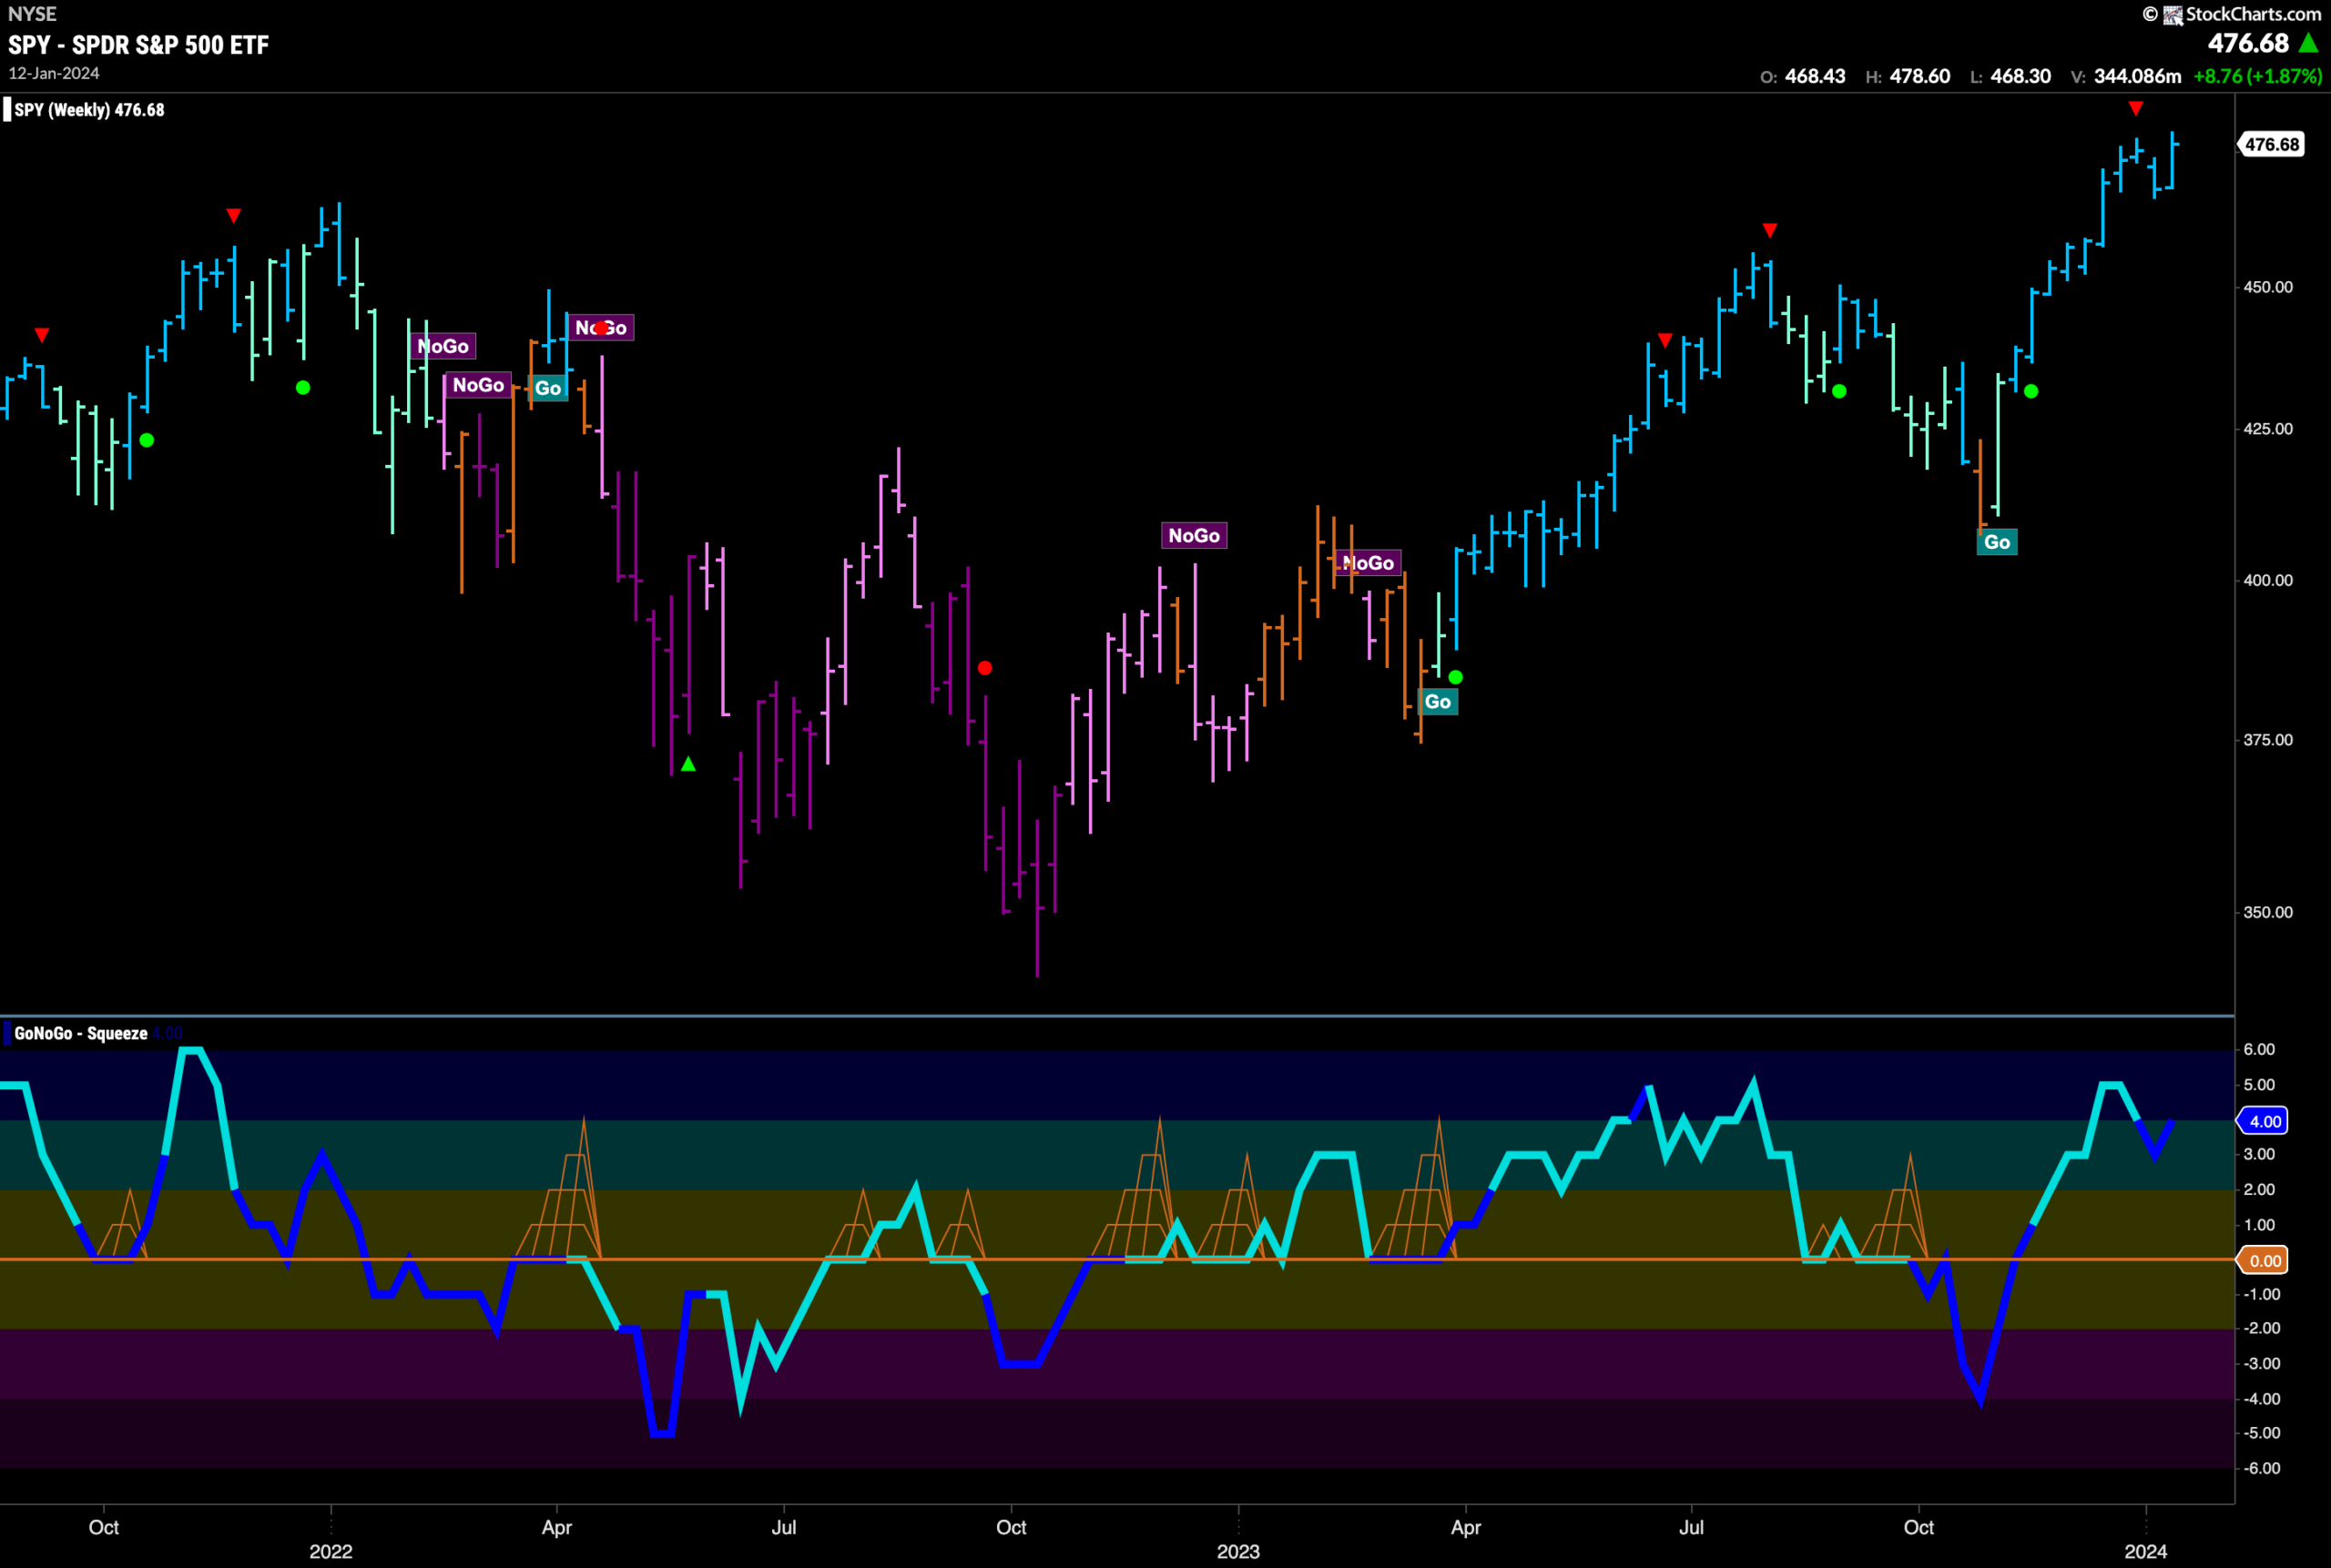2331x1568 pixels.
Task: Click the 476.68 price tag on the axis
Action: coord(2271,144)
